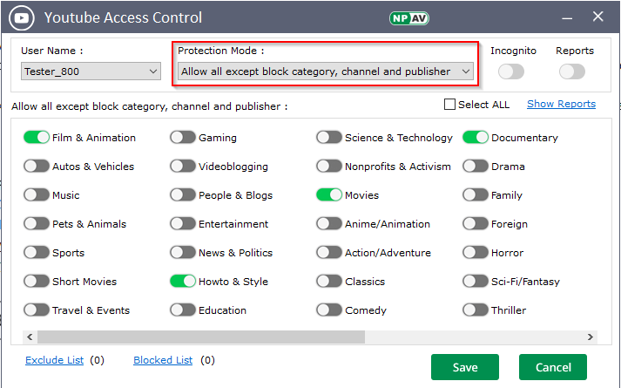This screenshot has height=388, width=621.
Task: Close the Youtube Access Control window
Action: click(x=597, y=17)
